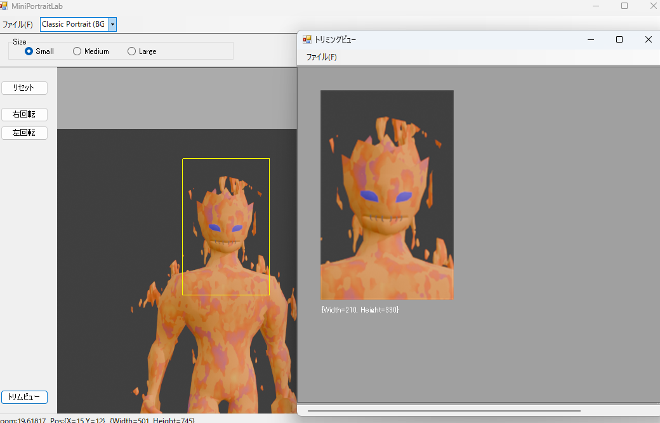
Task: Choose the Medium size option
Action: (x=77, y=51)
